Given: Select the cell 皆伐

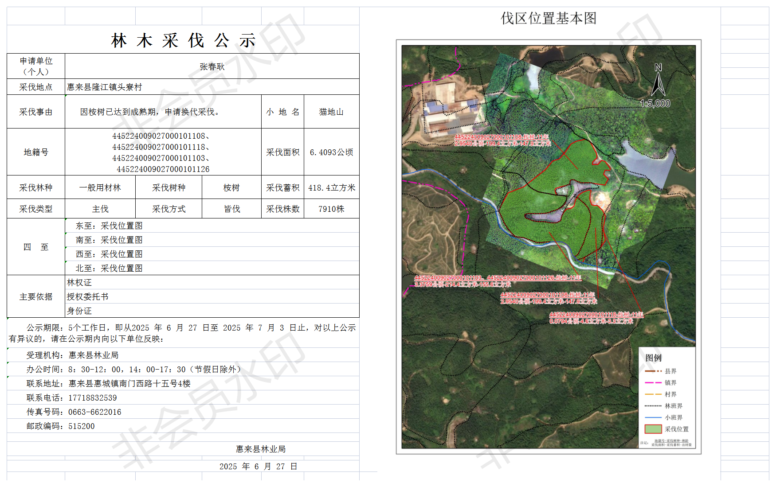Looking at the screenshot, I should pyautogui.click(x=231, y=209).
